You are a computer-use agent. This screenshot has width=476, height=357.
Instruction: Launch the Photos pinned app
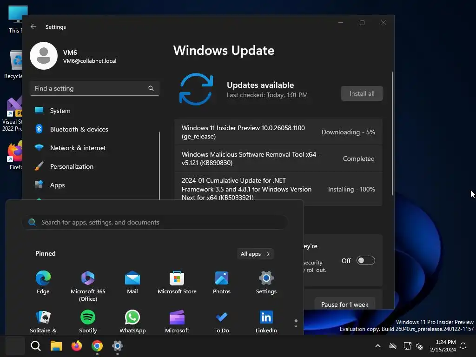click(222, 282)
